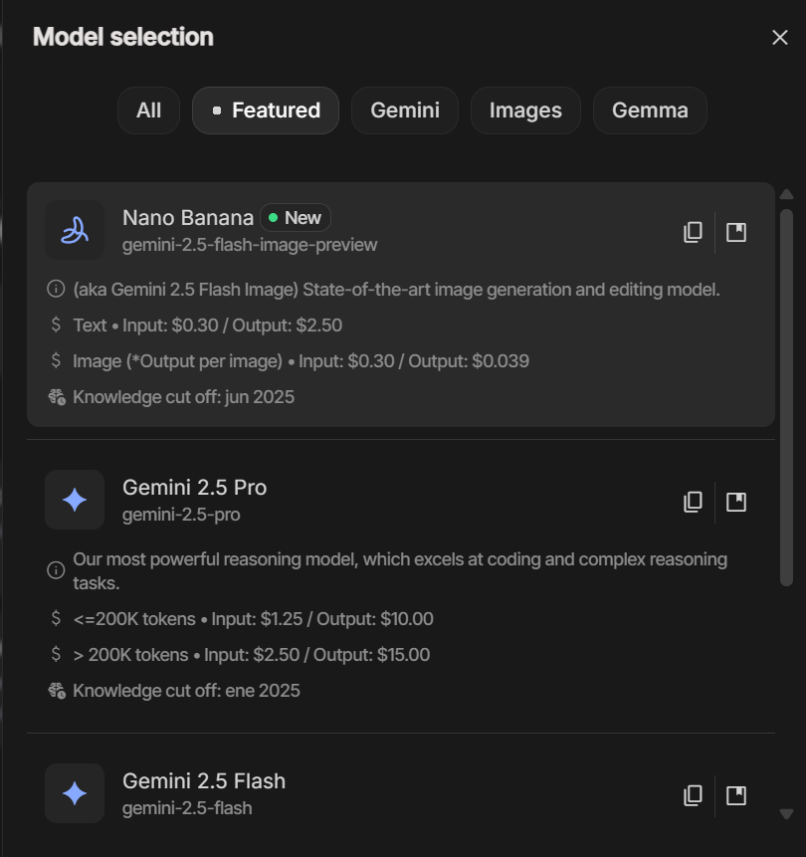Switch to the Gemma filter tab
This screenshot has height=857, width=806.
(650, 110)
